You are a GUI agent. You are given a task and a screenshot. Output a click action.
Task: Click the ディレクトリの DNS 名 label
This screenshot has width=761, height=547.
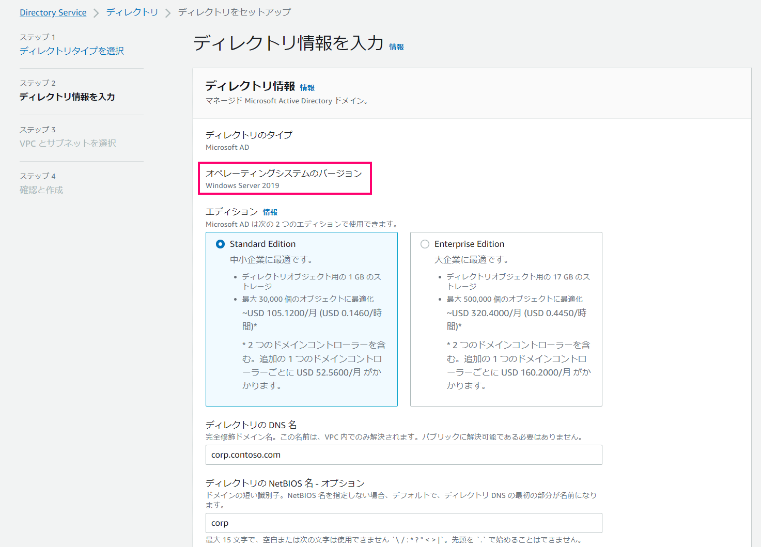point(251,425)
